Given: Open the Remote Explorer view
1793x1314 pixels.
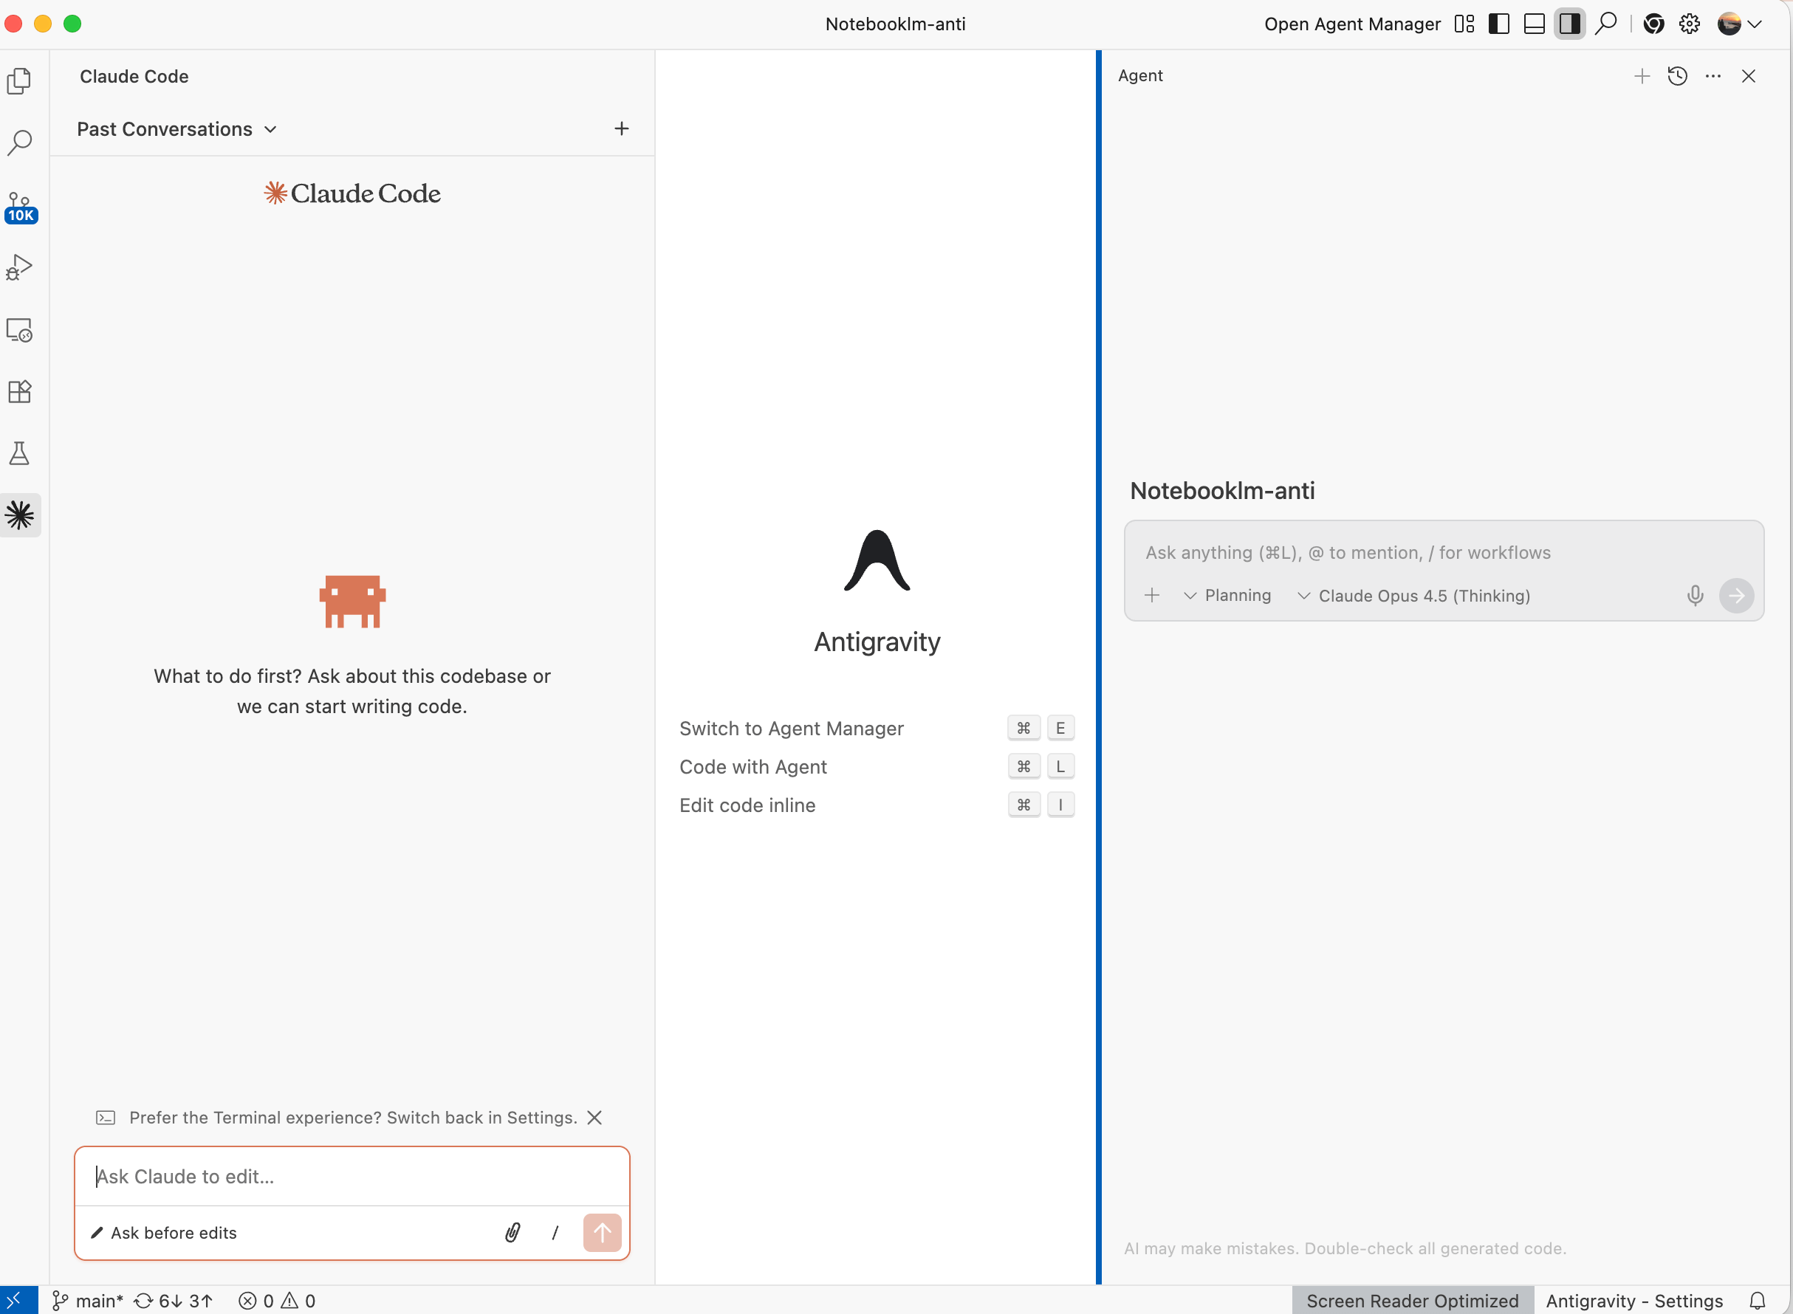Looking at the screenshot, I should [x=20, y=329].
